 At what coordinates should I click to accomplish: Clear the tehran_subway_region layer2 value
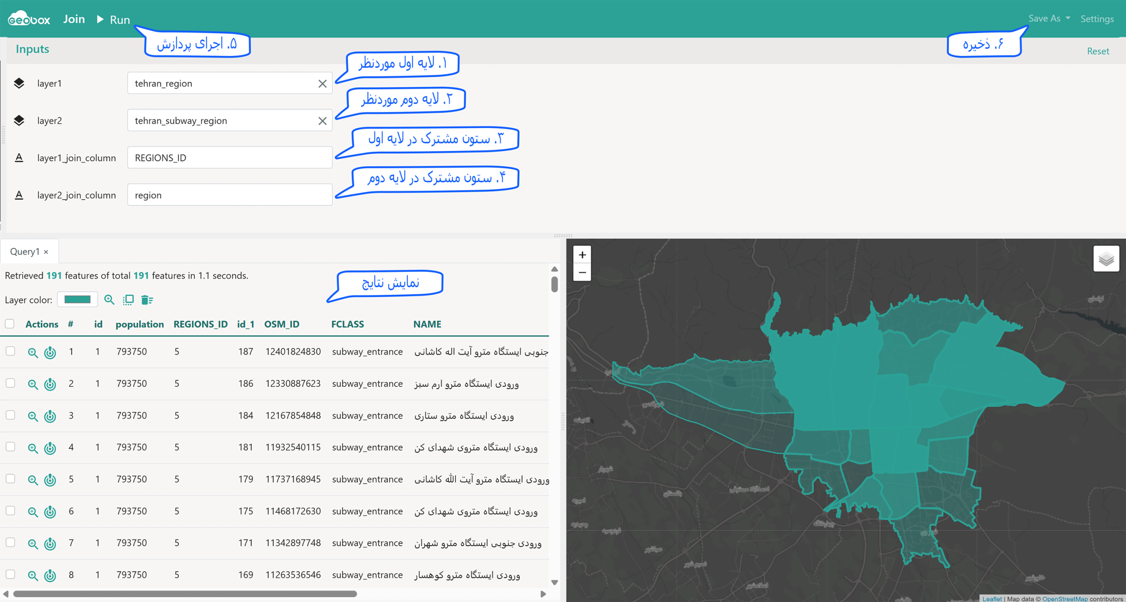[x=322, y=121]
